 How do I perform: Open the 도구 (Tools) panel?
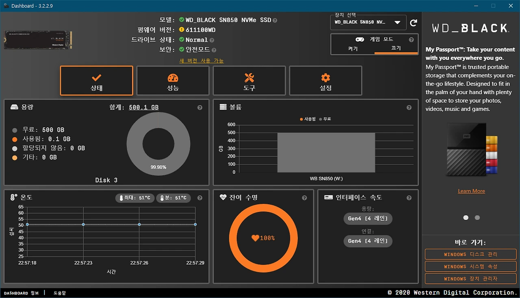coord(249,80)
